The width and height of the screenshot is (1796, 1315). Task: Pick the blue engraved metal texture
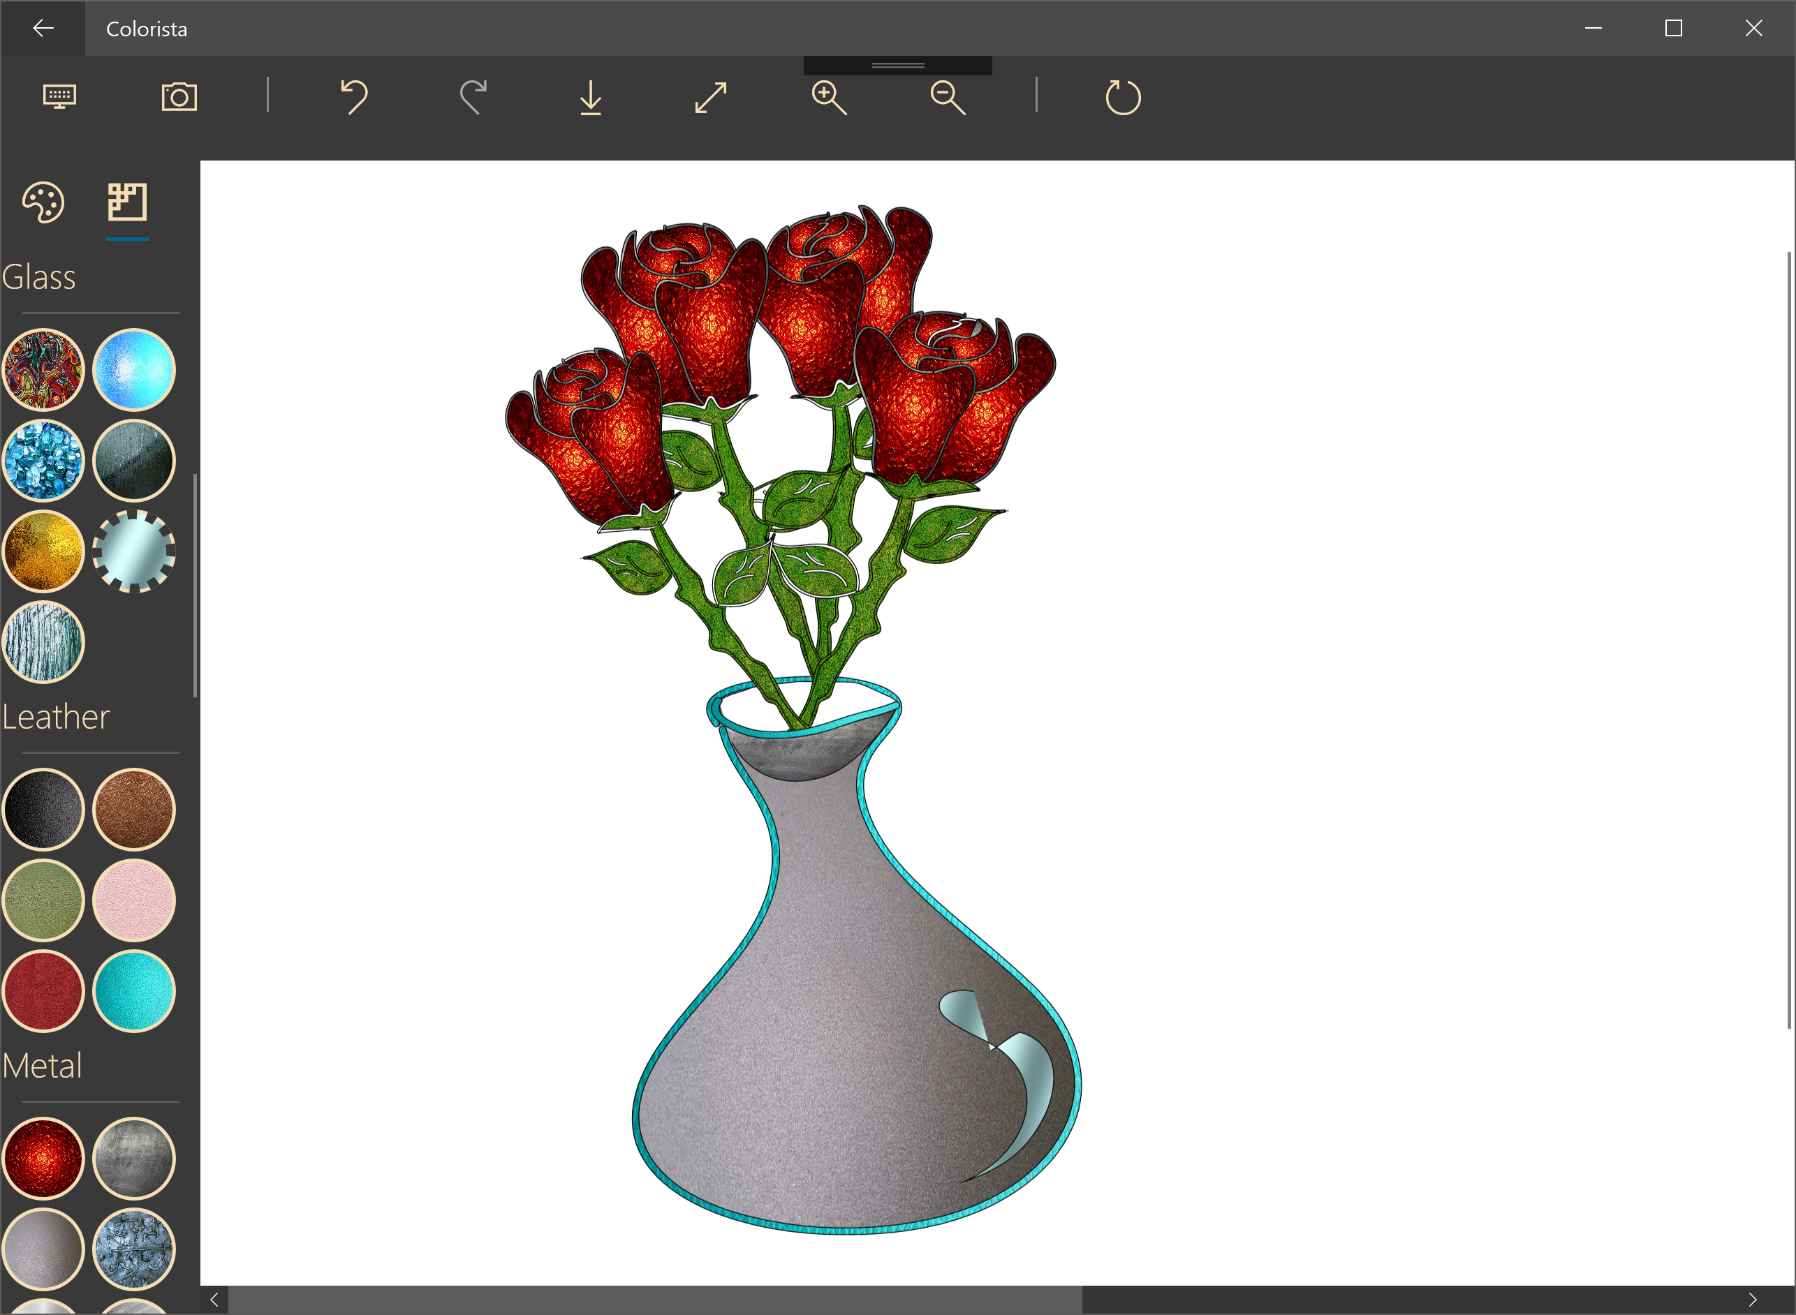click(x=134, y=1249)
